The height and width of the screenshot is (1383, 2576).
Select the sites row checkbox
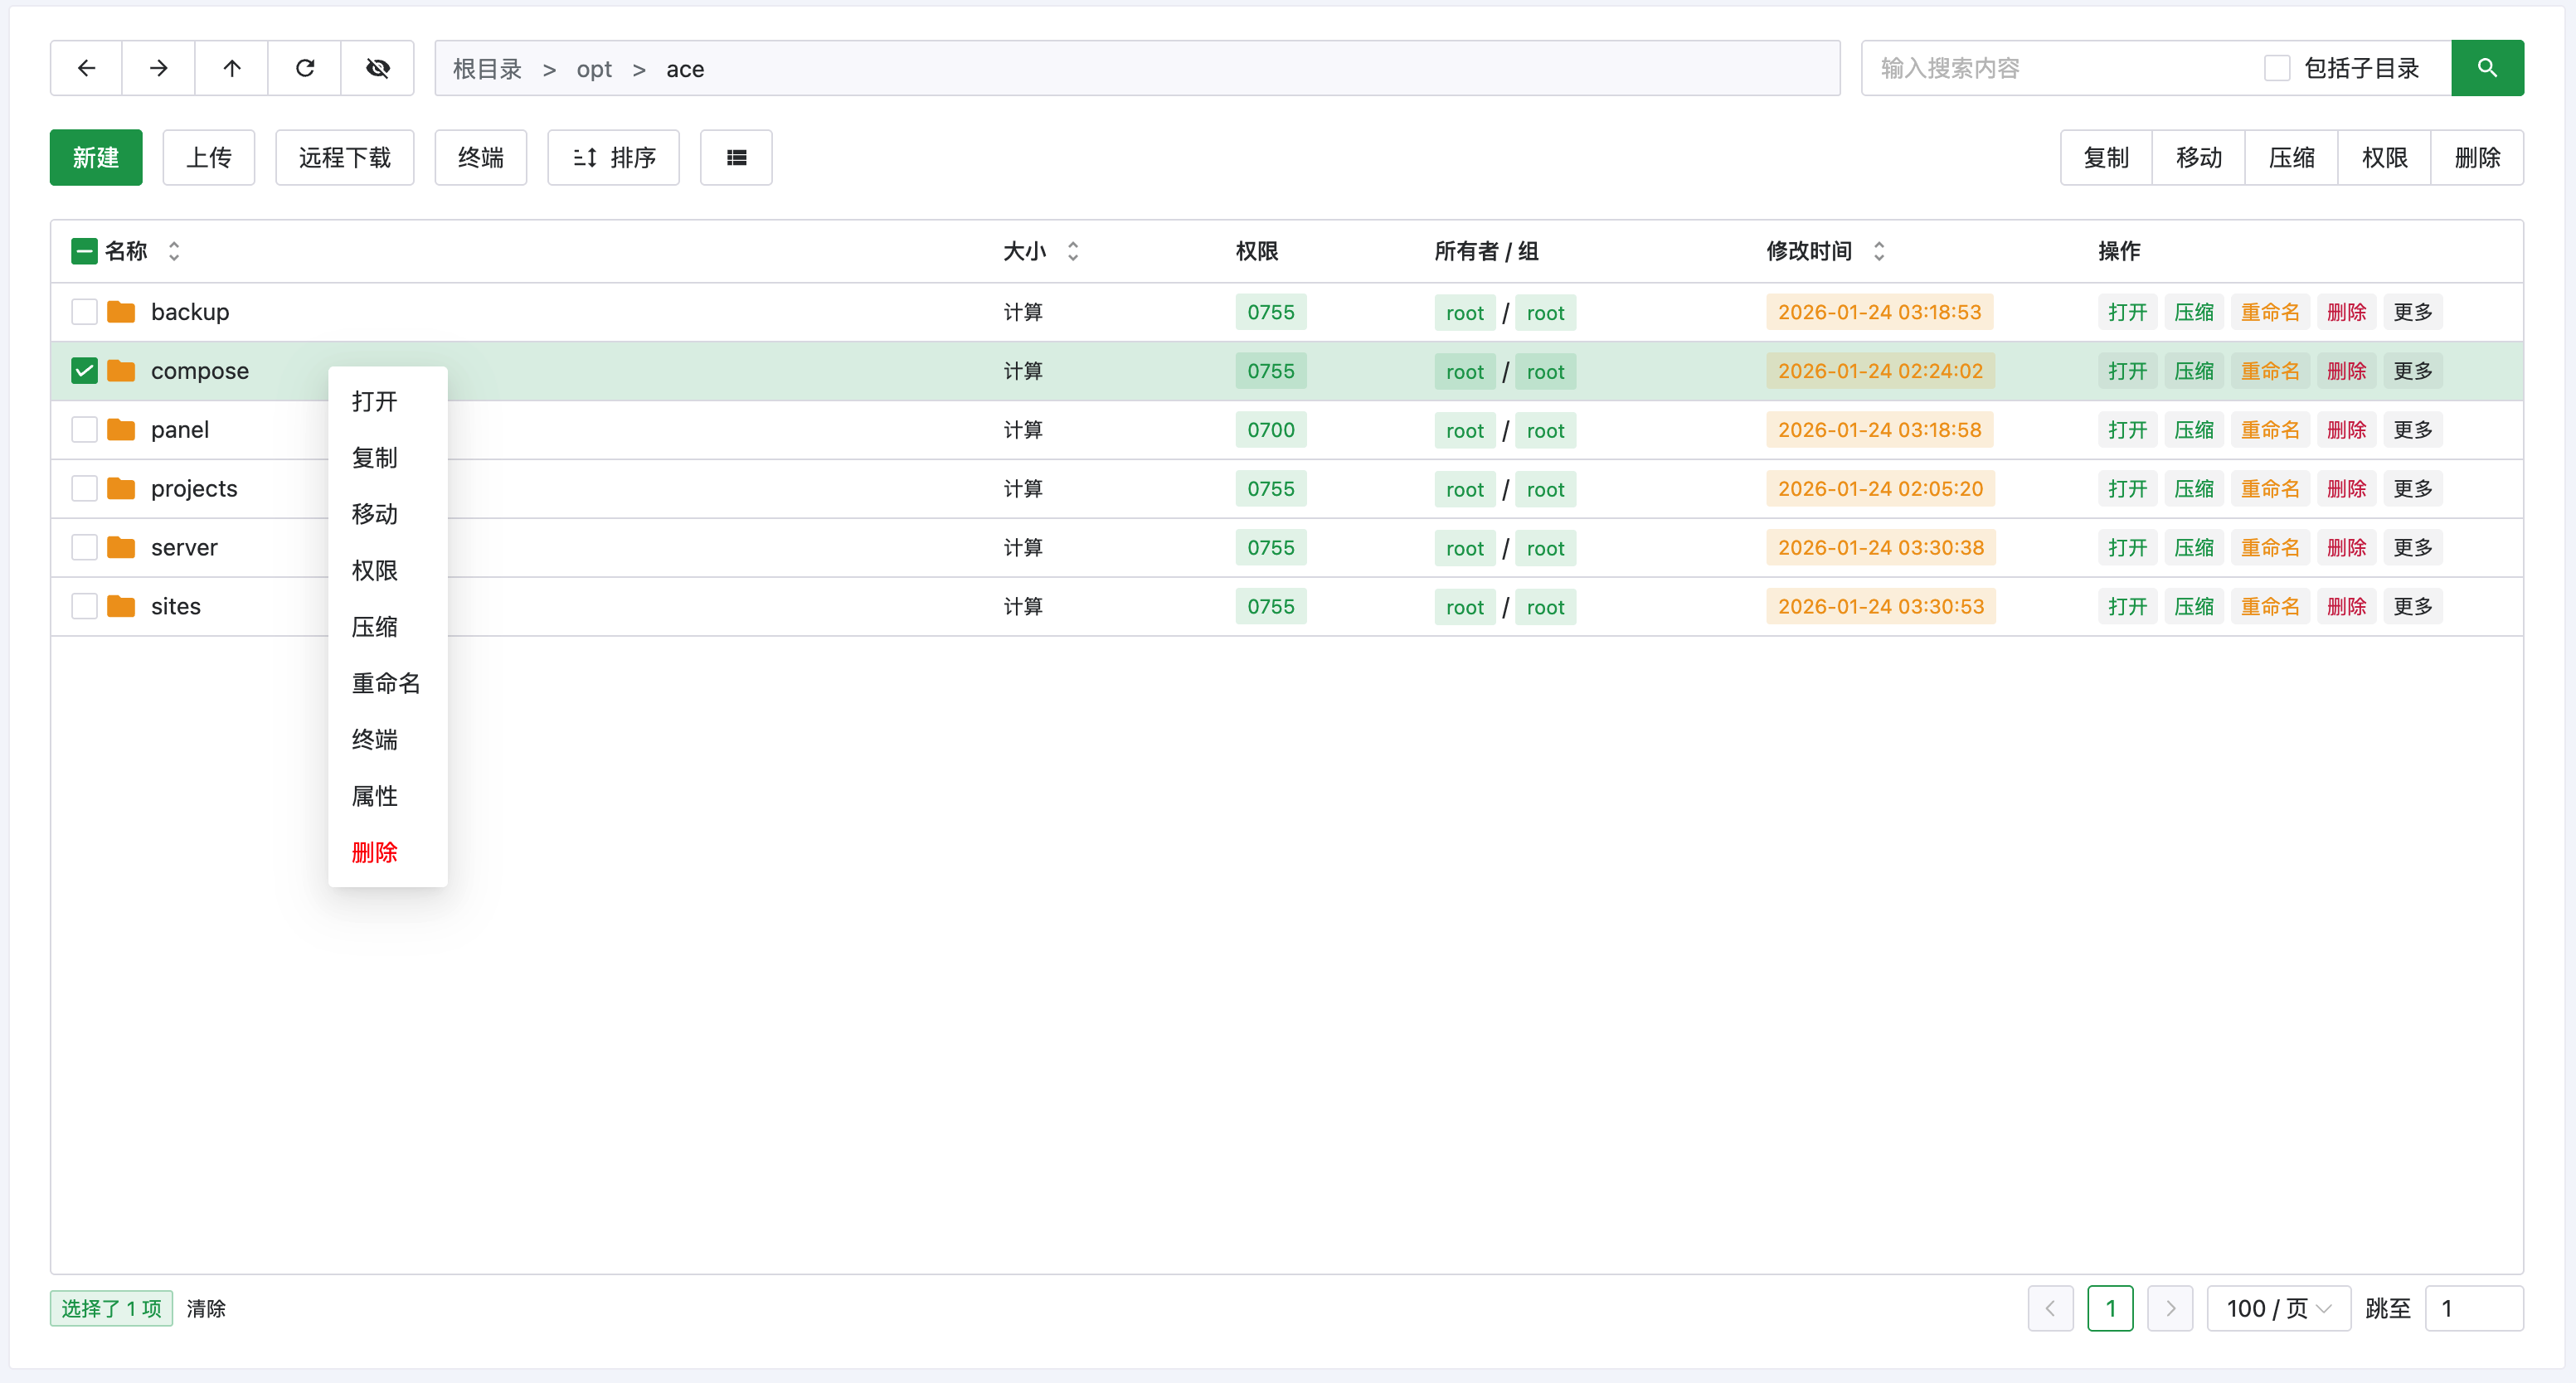pyautogui.click(x=84, y=606)
